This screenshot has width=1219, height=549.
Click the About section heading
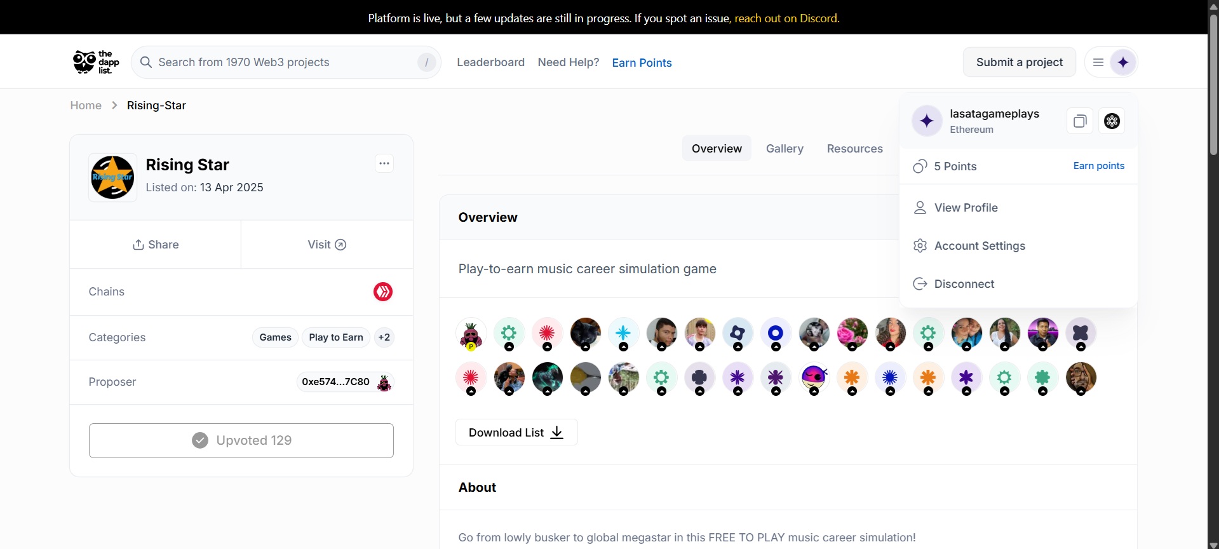477,487
